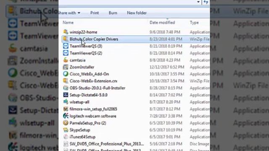Click the SW_DVD5_Office_Professional_Plus_2013 disc image icon
The height and width of the screenshot is (151, 269).
[x=66, y=144]
